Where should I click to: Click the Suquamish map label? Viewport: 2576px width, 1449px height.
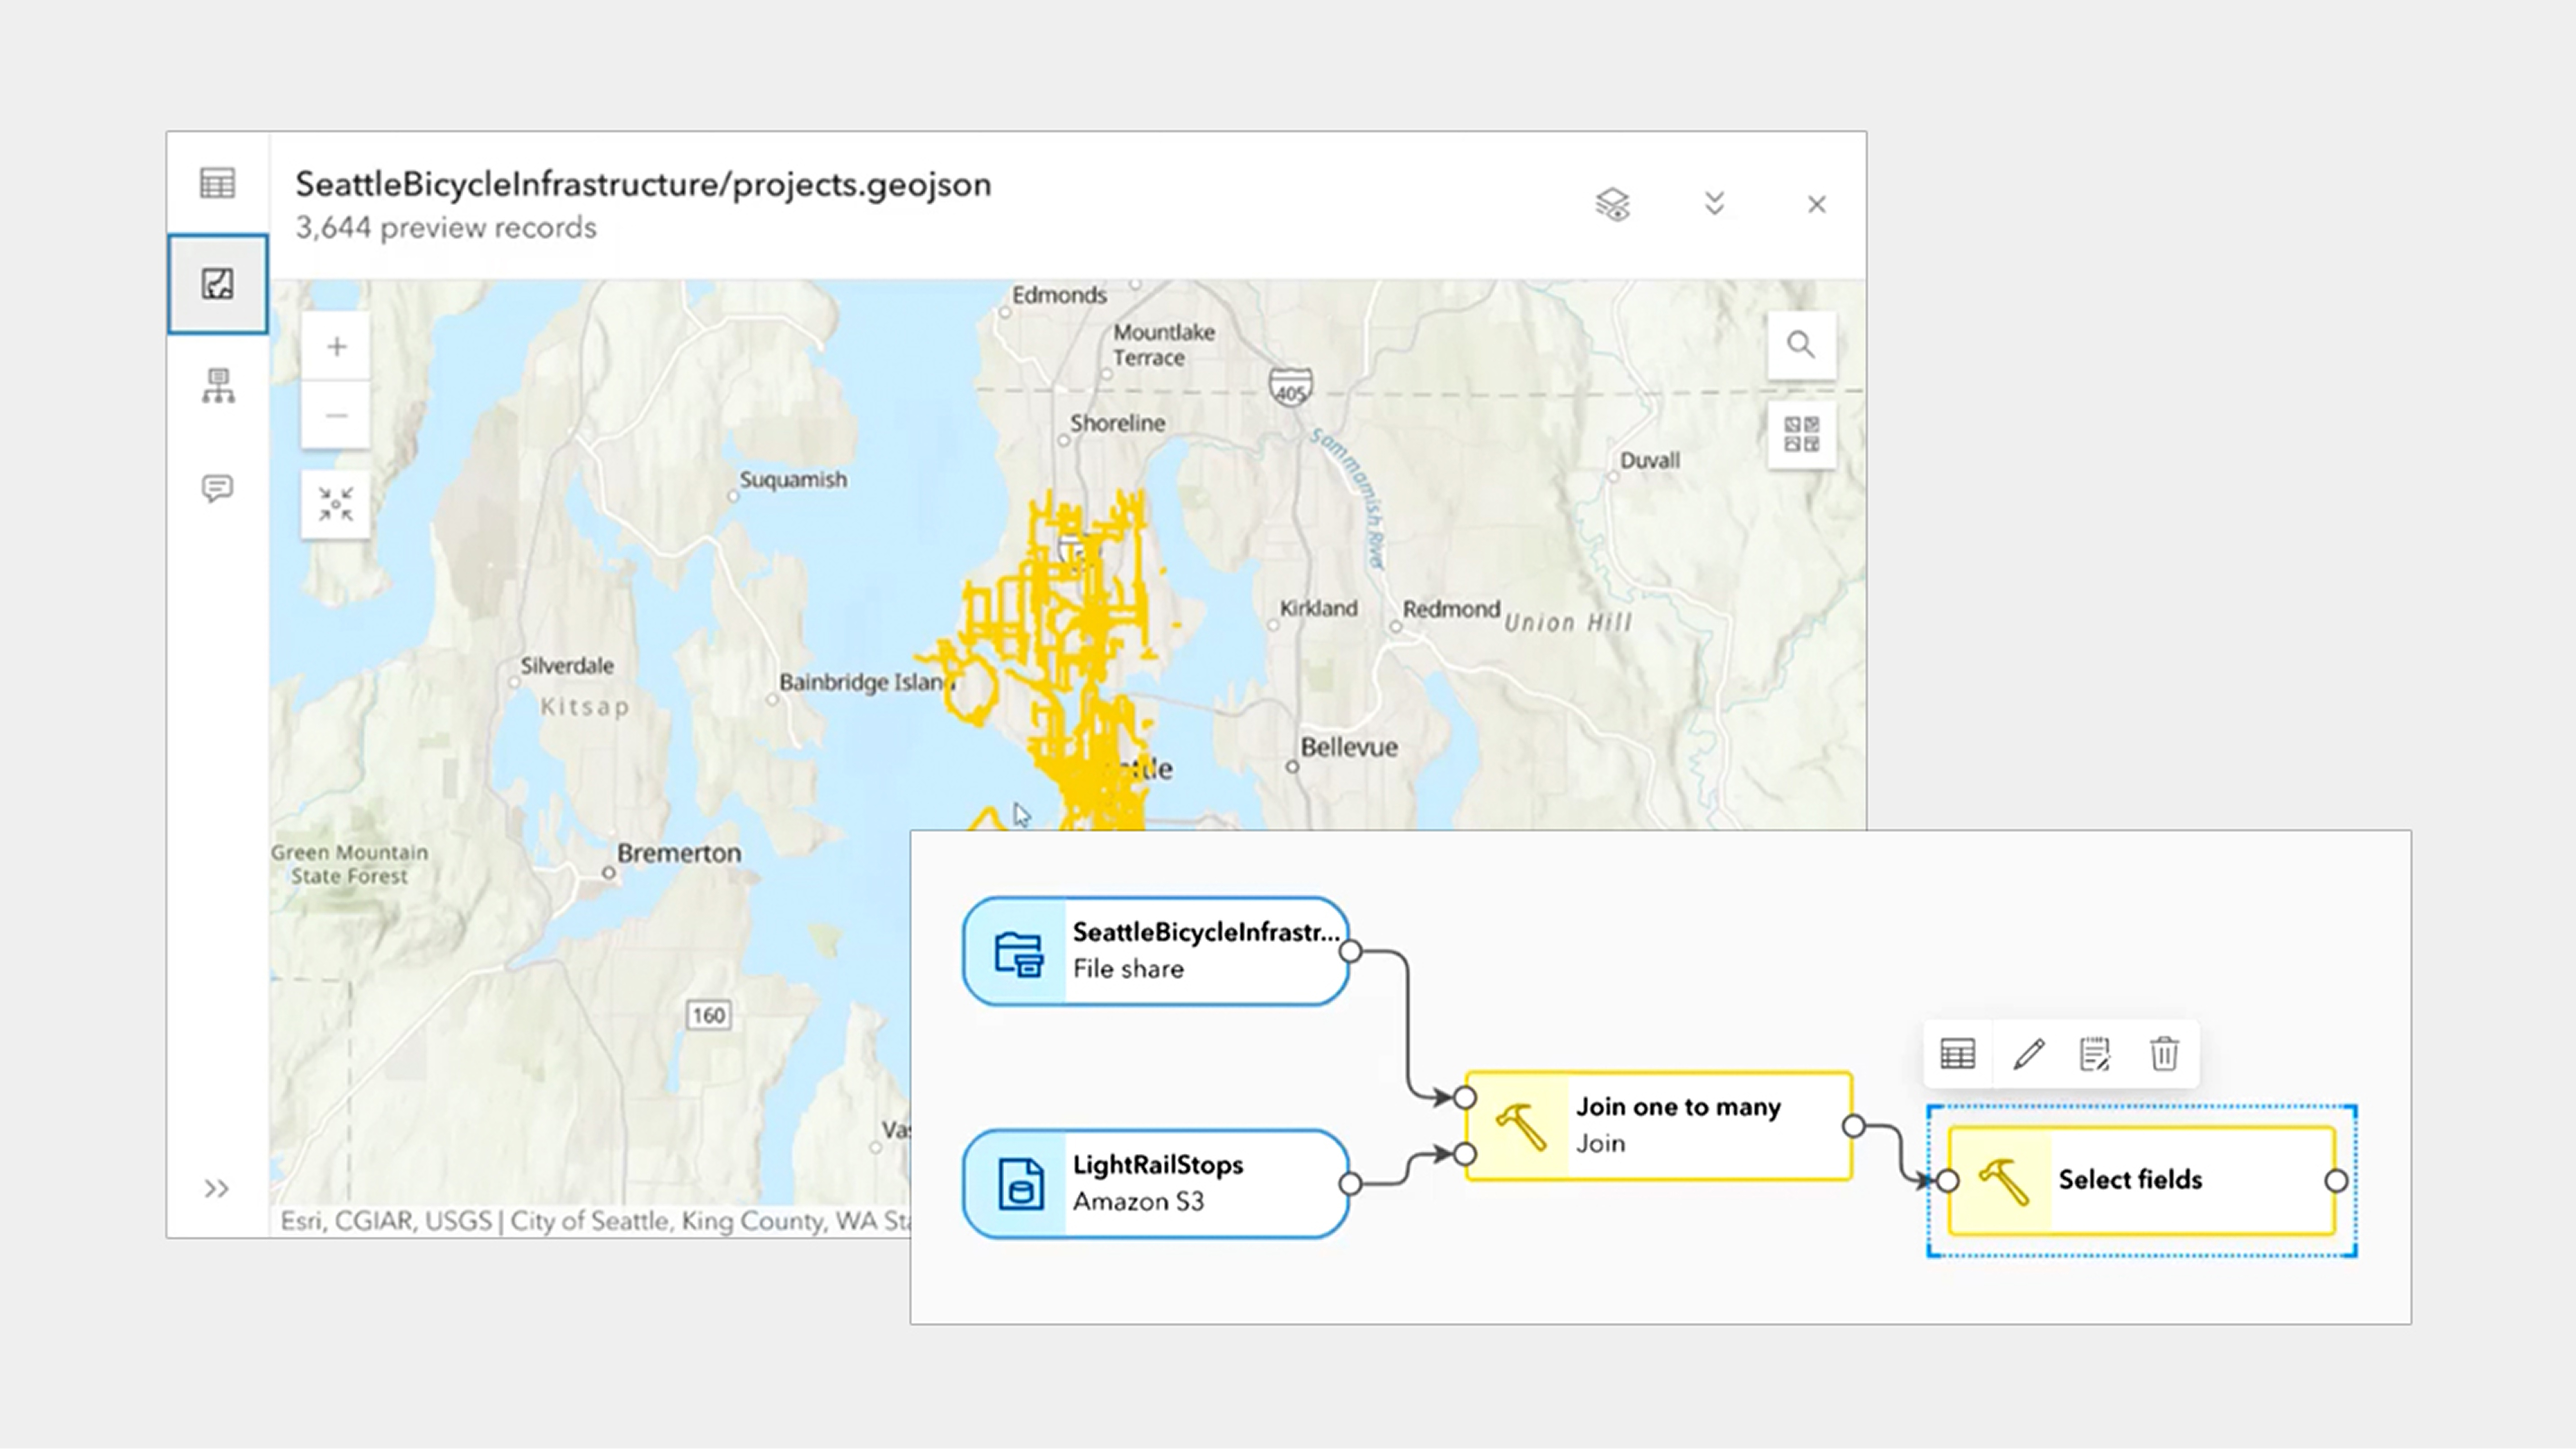[793, 480]
